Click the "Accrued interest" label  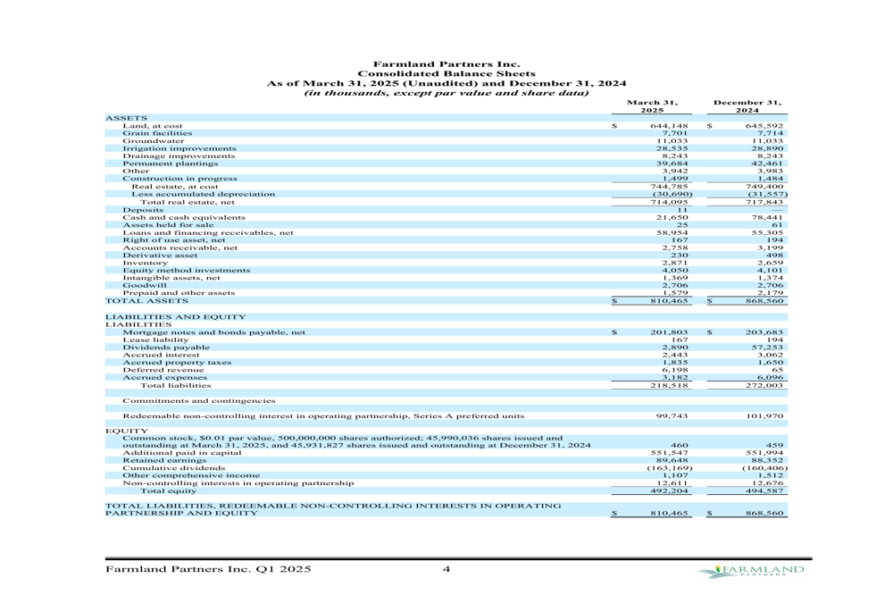tap(161, 355)
